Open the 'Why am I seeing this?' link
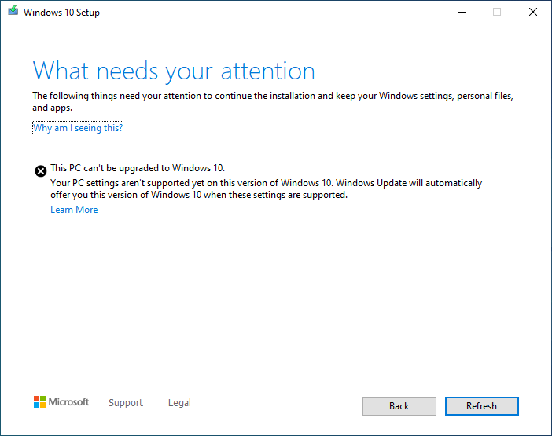 click(78, 128)
